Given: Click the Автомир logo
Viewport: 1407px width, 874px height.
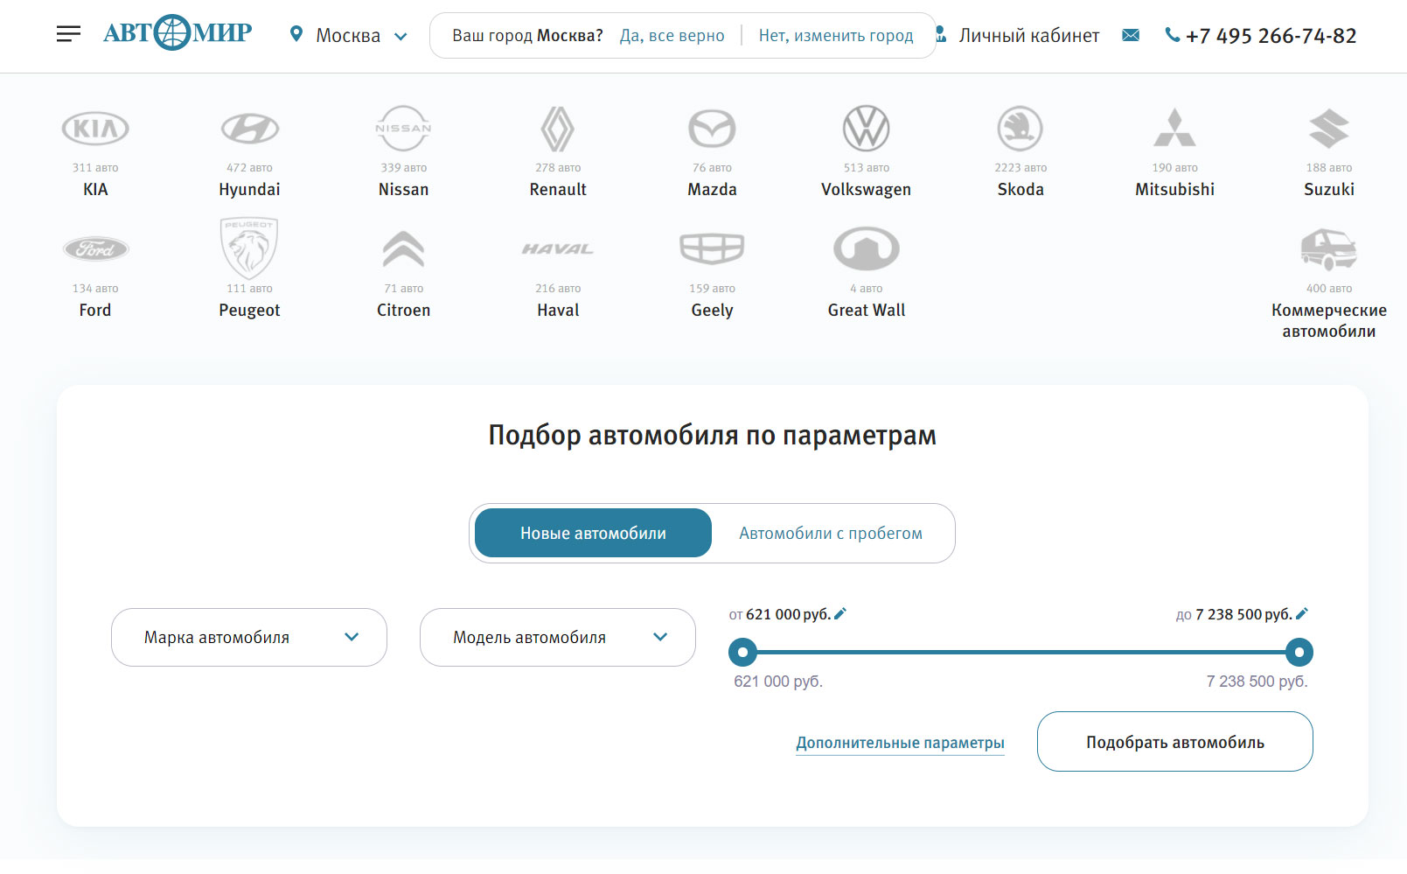Looking at the screenshot, I should coord(178,33).
